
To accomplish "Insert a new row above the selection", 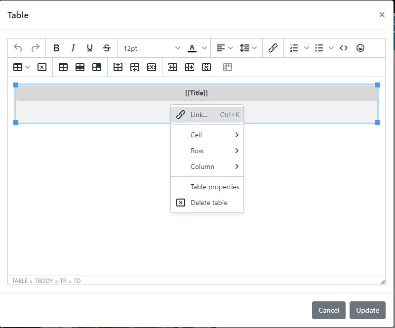I will (x=118, y=67).
